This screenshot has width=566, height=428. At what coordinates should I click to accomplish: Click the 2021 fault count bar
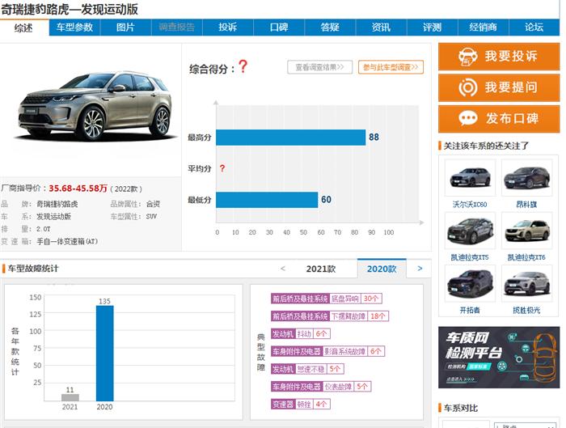coord(70,397)
